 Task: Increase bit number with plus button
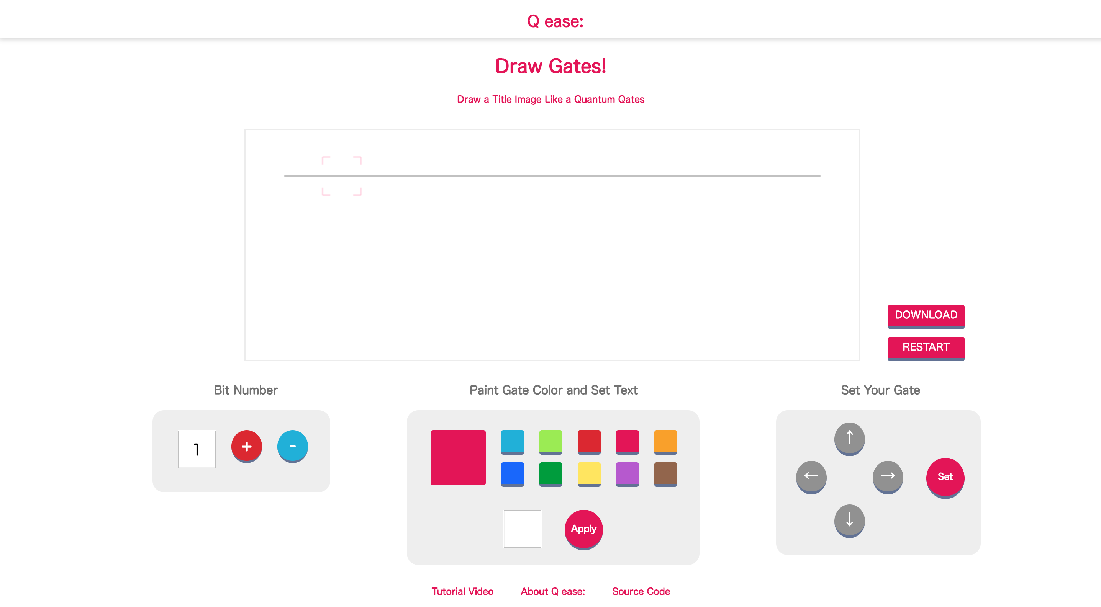[247, 446]
